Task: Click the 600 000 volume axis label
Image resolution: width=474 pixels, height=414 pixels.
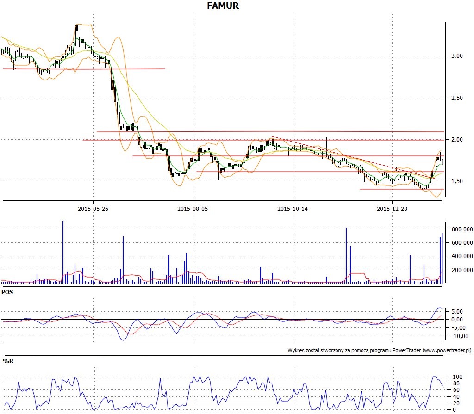Action: (462, 242)
